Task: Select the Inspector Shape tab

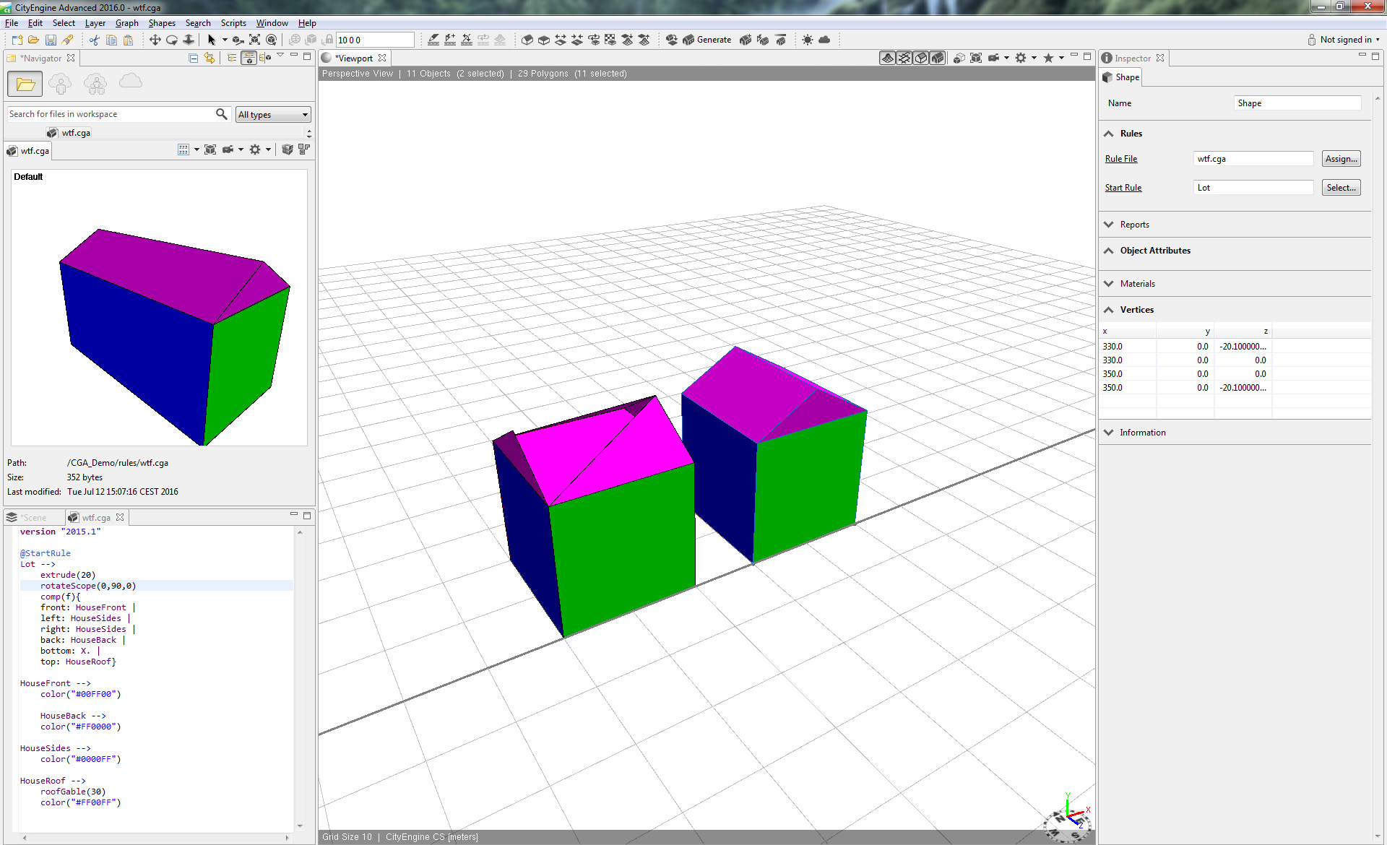Action: pyautogui.click(x=1121, y=77)
